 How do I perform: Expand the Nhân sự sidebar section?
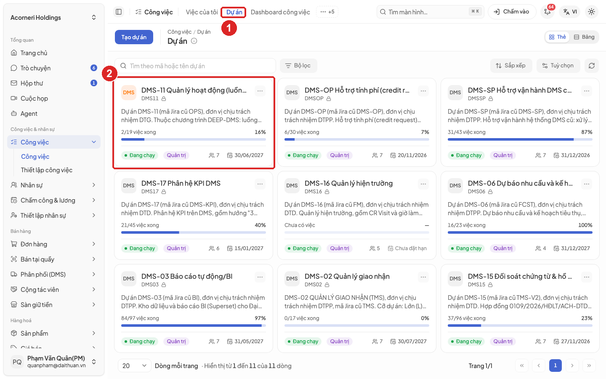[54, 185]
